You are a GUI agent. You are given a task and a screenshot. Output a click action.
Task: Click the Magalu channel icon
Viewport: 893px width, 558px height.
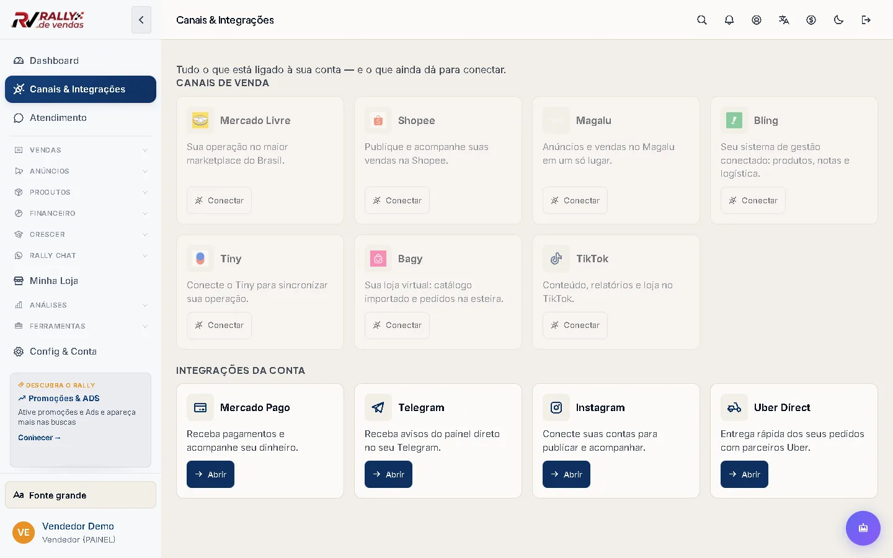(x=556, y=120)
